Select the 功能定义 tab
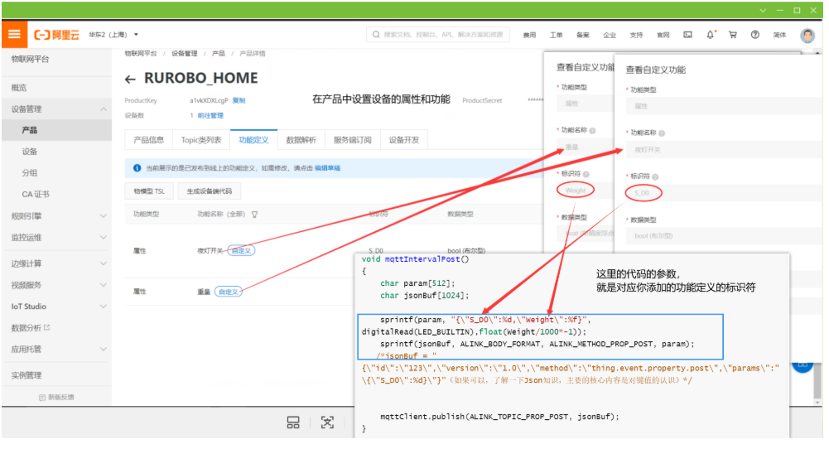 pyautogui.click(x=253, y=140)
